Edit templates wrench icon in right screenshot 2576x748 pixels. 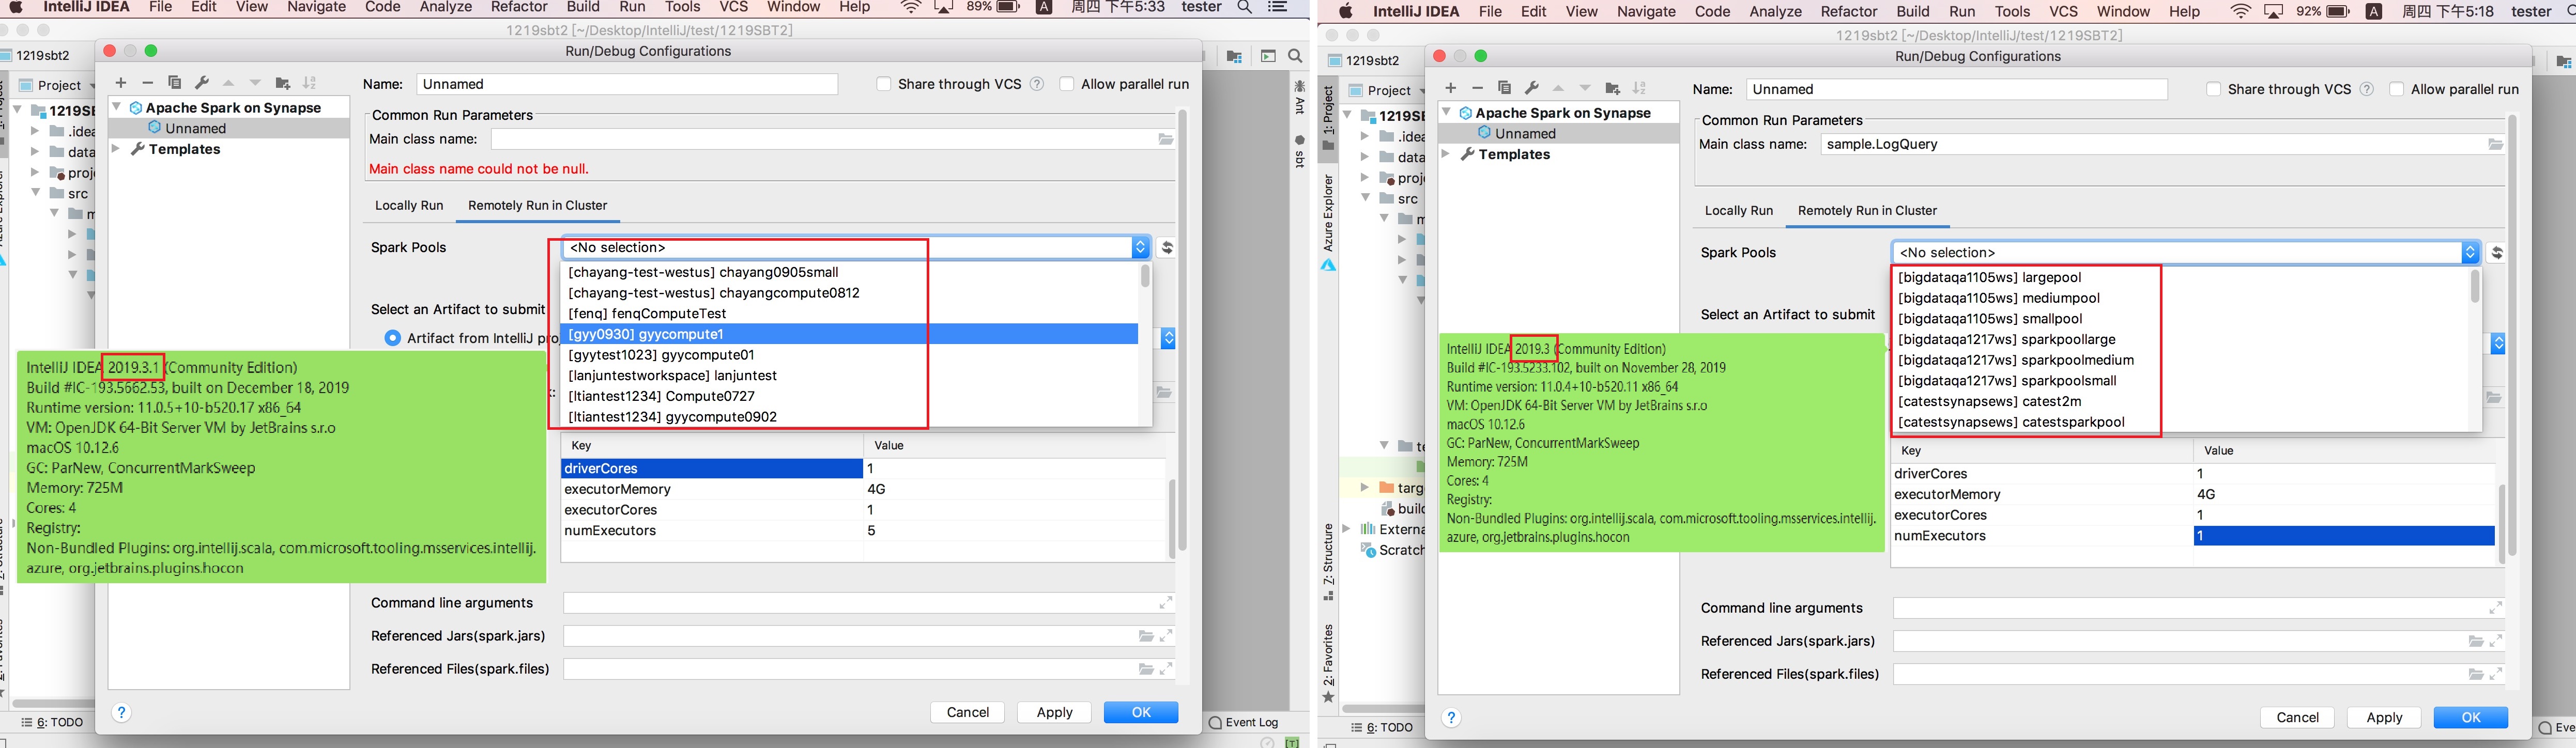coord(1531,88)
